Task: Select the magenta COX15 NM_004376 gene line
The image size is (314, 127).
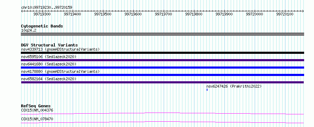Action: 162,113
